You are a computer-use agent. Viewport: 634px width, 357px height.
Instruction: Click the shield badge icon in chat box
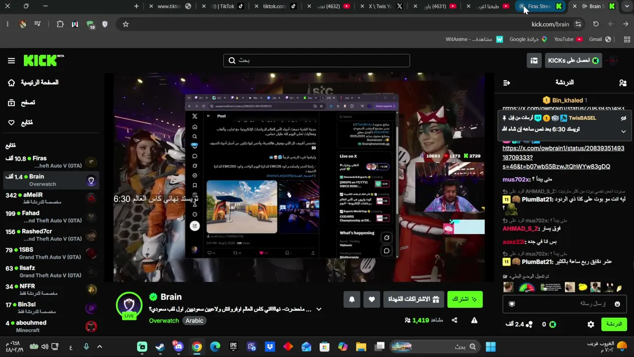pyautogui.click(x=512, y=304)
